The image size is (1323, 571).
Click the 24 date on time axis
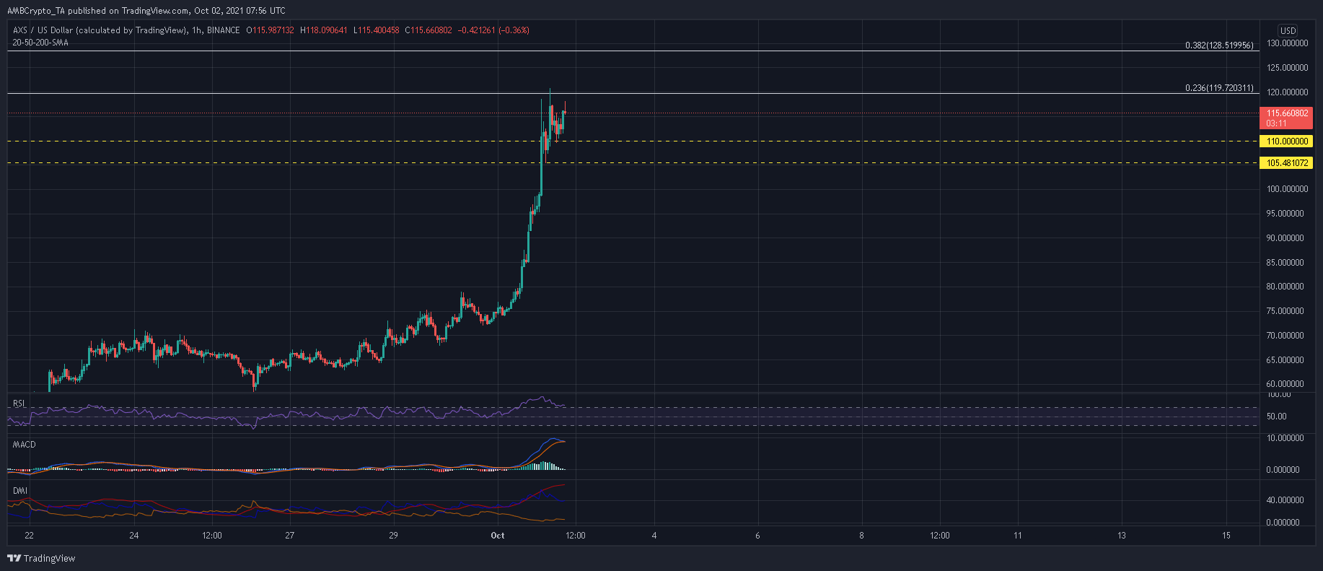(x=133, y=536)
